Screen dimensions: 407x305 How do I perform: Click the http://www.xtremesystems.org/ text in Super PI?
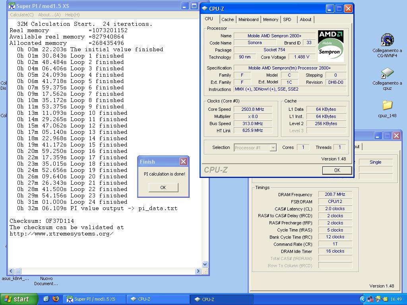coord(62,234)
